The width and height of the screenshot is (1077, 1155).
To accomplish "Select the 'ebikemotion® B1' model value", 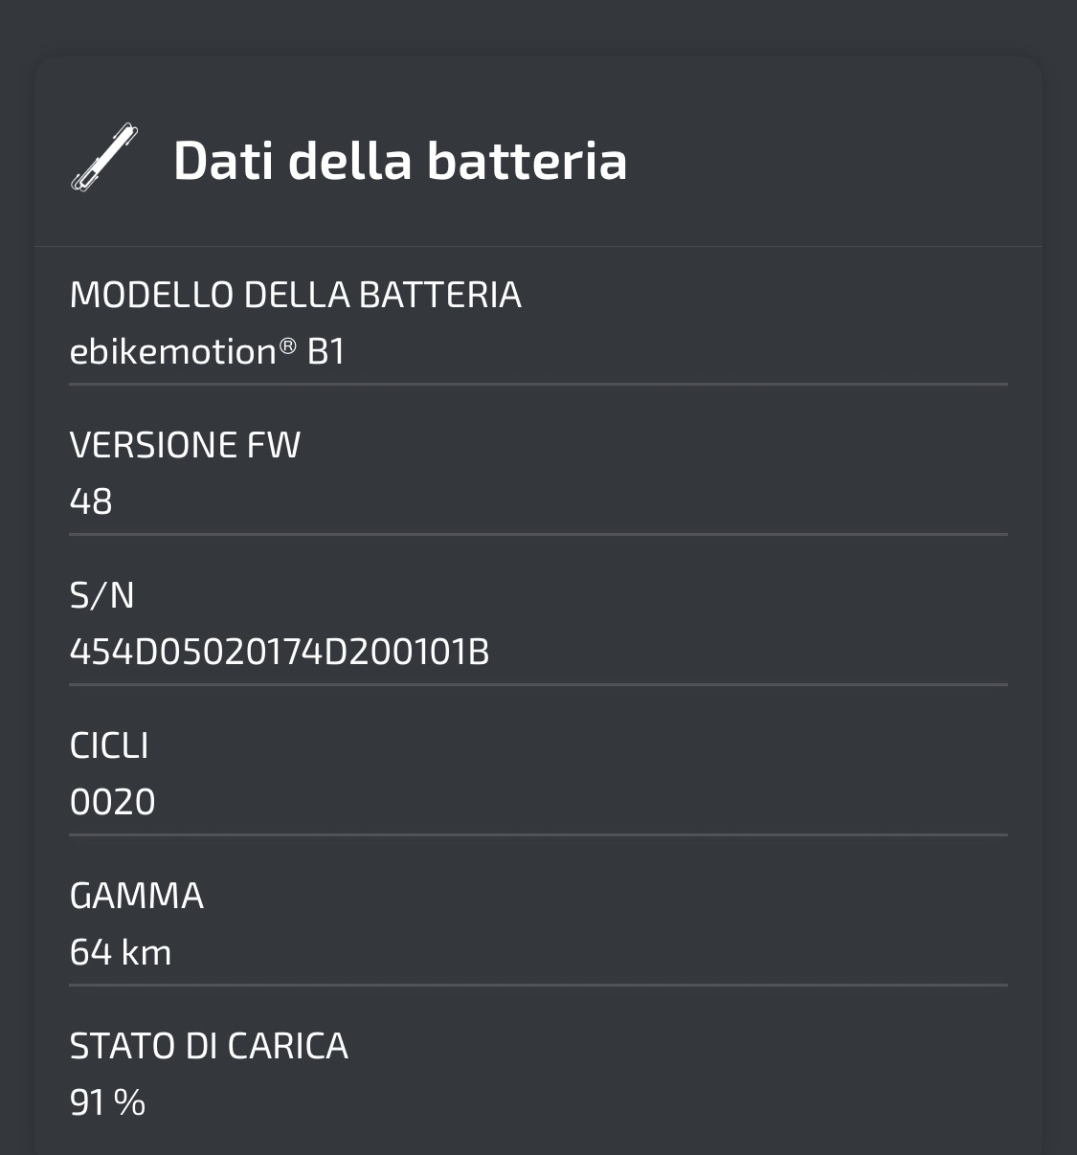I will click(x=208, y=352).
